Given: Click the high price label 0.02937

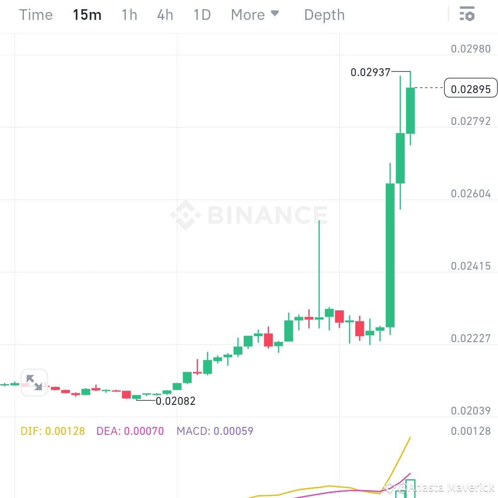Looking at the screenshot, I should click(x=371, y=71).
